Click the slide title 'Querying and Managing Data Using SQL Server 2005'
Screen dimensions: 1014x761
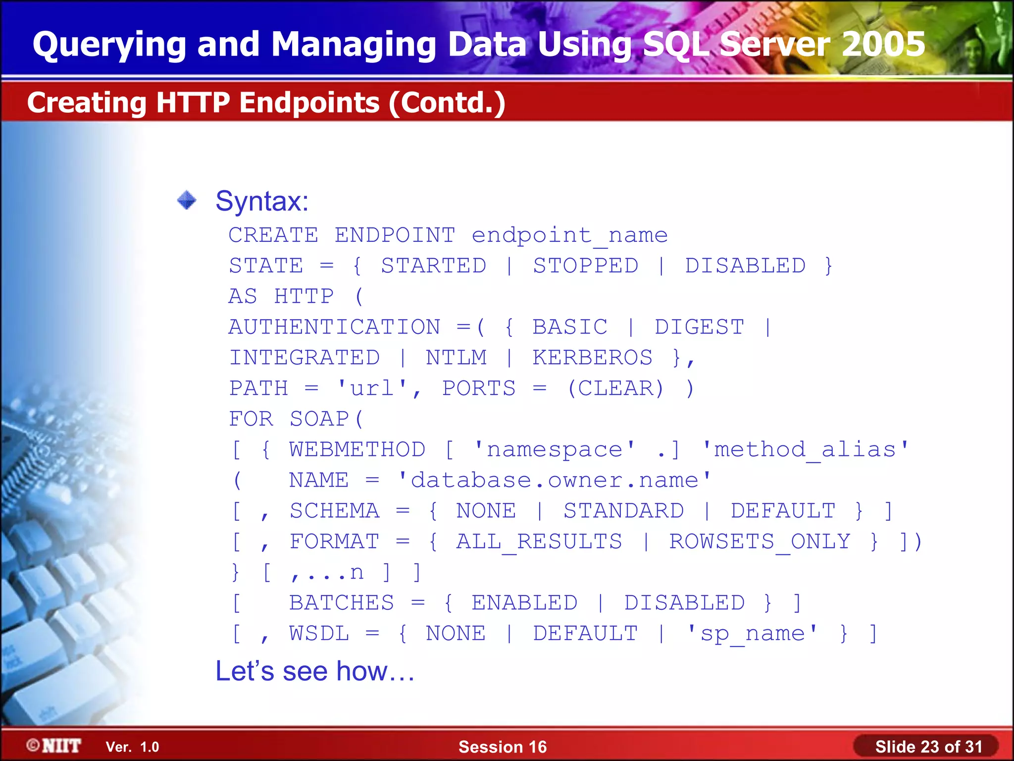479,45
